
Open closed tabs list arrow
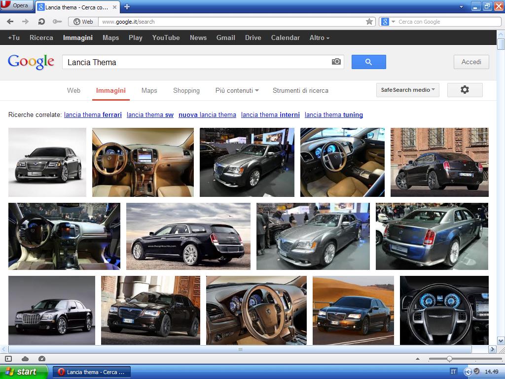click(x=461, y=7)
